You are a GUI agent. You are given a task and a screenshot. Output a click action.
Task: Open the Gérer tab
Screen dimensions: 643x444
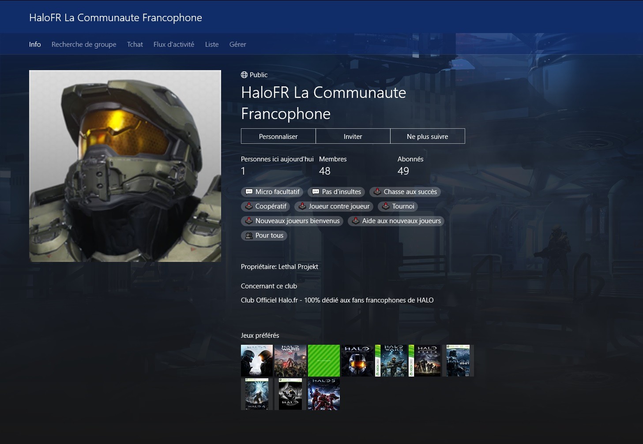[x=237, y=45]
